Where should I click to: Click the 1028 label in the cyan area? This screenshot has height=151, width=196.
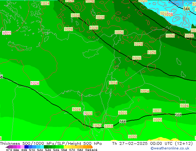[x=168, y=14]
